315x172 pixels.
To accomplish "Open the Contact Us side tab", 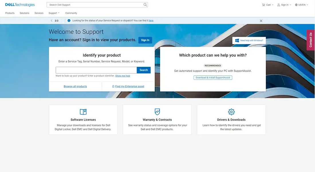I will coord(311,40).
